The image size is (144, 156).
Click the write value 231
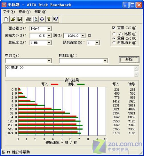click(x=117, y=90)
